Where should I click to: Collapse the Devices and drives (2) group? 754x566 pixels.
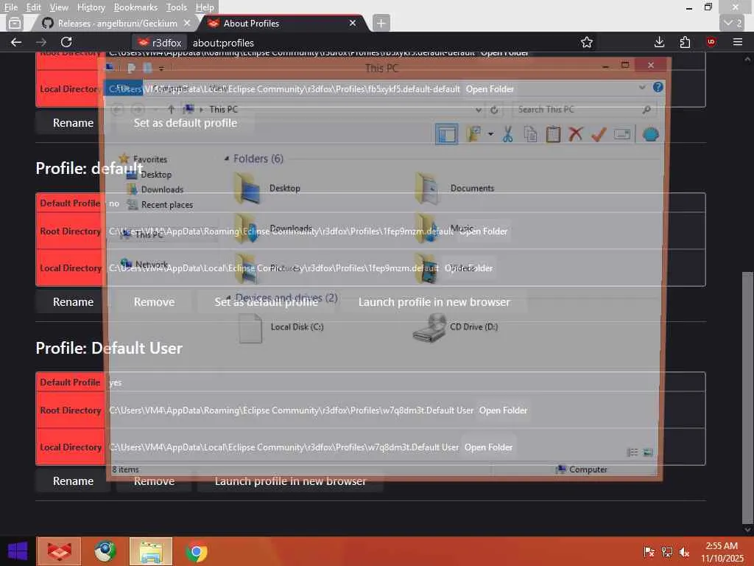click(228, 298)
